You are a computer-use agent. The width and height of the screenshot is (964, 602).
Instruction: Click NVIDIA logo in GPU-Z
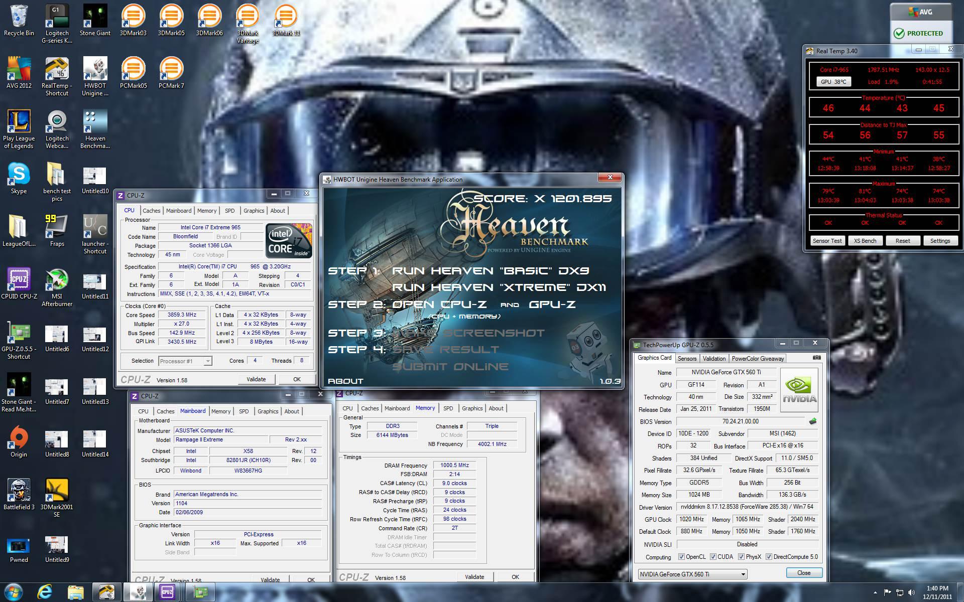click(799, 390)
